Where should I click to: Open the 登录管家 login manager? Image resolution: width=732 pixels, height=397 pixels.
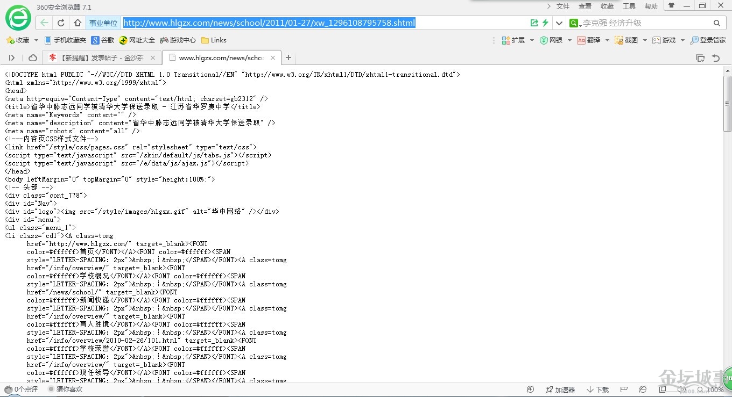pos(708,40)
